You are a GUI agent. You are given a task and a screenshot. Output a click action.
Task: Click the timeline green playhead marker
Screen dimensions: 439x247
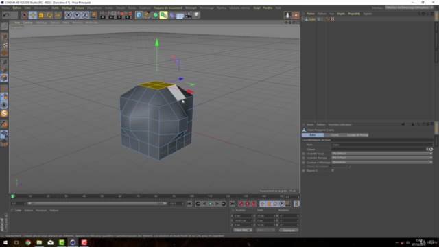point(12,196)
